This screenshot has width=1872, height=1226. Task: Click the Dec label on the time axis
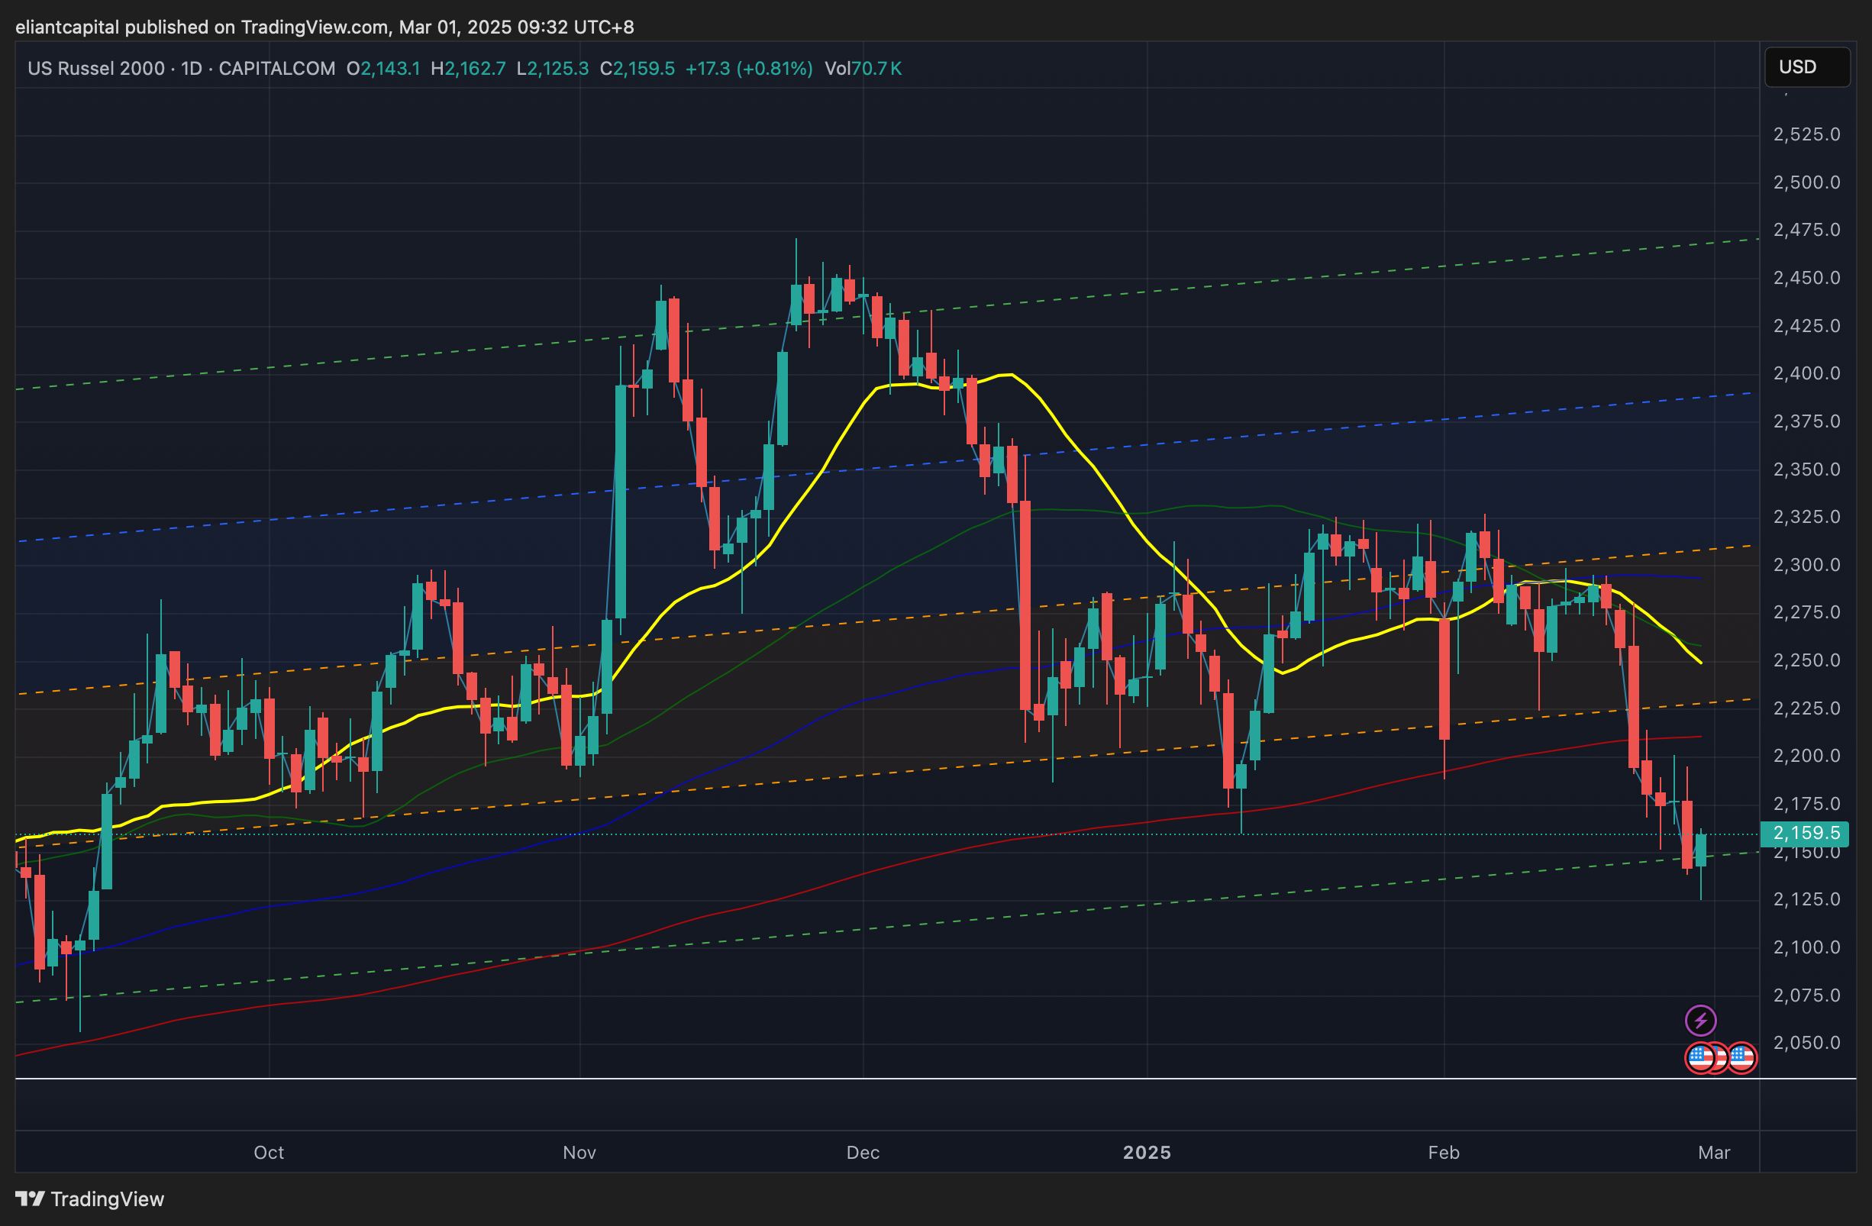(863, 1152)
